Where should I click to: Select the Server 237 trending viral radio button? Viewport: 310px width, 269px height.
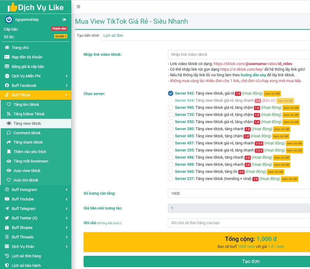[170, 179]
